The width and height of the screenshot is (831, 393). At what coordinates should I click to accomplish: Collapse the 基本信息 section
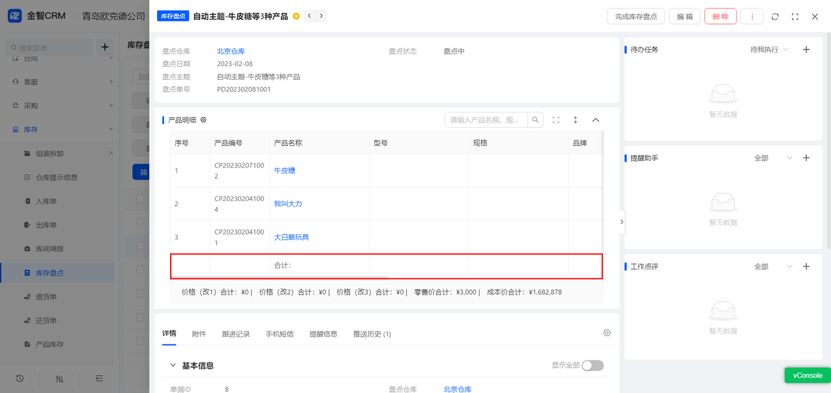pyautogui.click(x=173, y=365)
